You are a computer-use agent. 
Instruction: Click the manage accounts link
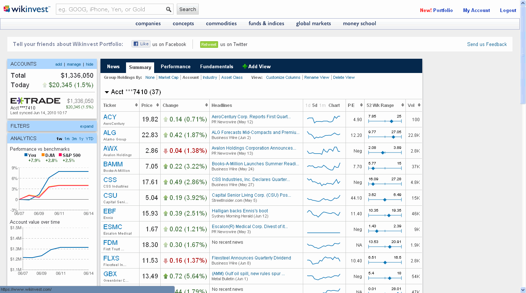click(74, 64)
